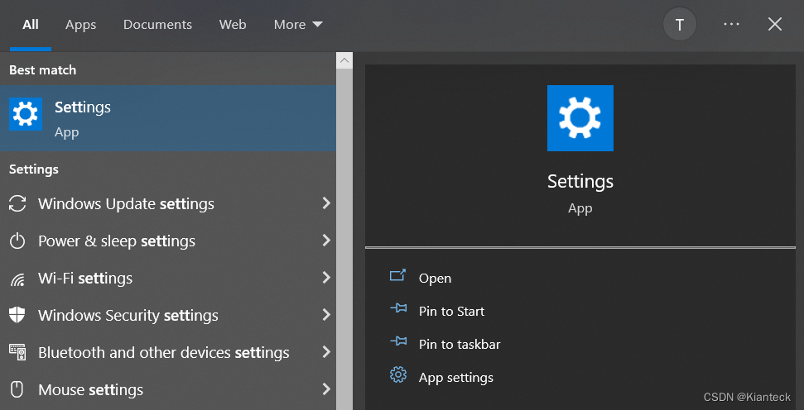This screenshot has height=410, width=804.
Task: Click the Wi-Fi signal icon
Action: click(x=17, y=279)
